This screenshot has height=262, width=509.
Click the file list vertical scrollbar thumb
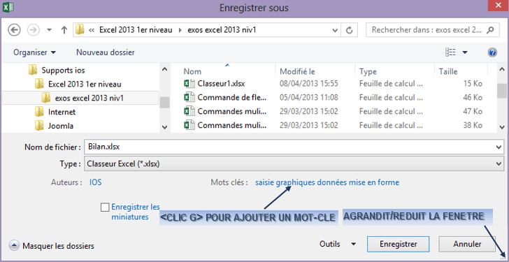tap(501, 91)
